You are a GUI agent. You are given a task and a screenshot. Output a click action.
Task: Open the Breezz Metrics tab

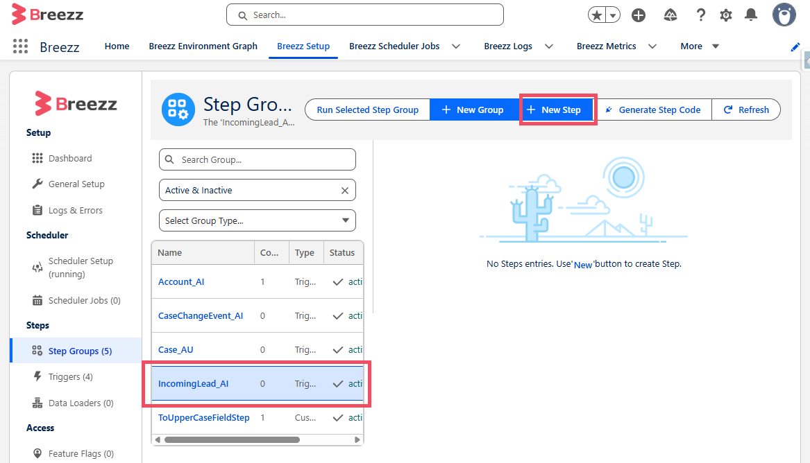(606, 46)
